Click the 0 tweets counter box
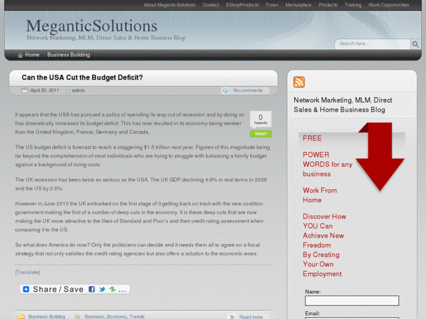 [261, 119]
